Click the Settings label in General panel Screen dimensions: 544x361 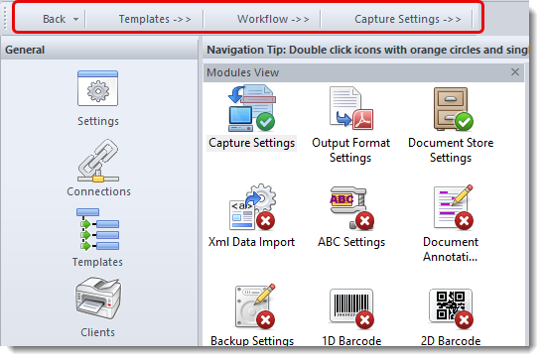coord(98,121)
